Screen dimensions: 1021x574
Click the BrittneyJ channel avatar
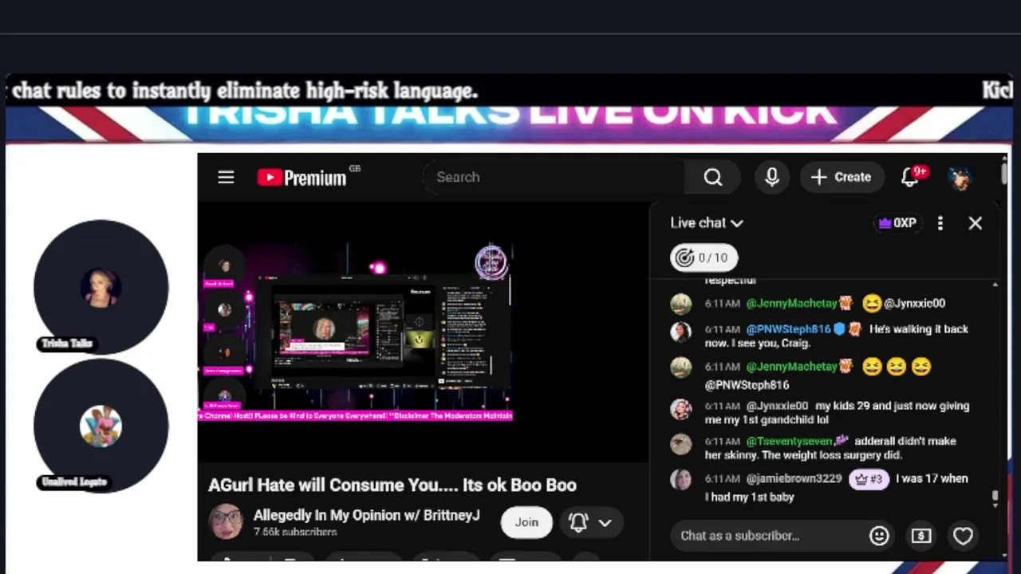pyautogui.click(x=225, y=521)
